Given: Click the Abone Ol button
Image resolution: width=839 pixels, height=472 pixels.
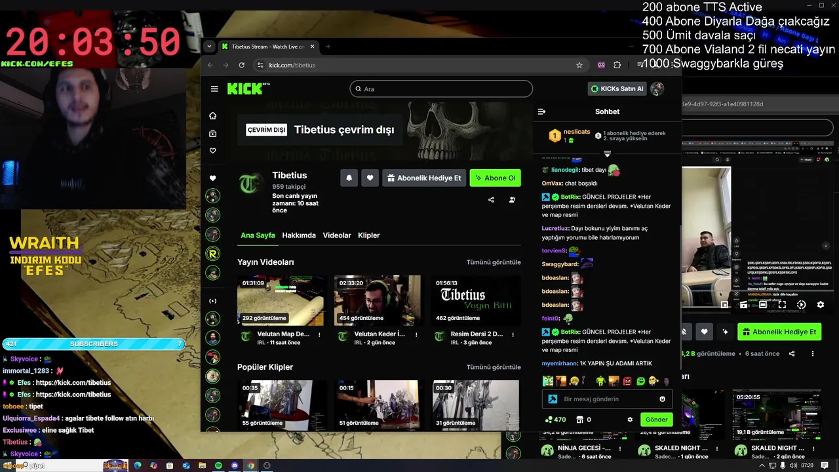Looking at the screenshot, I should pos(495,178).
